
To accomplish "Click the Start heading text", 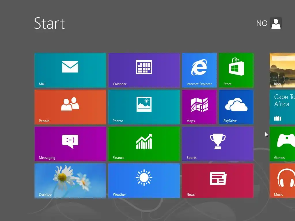I will click(50, 23).
